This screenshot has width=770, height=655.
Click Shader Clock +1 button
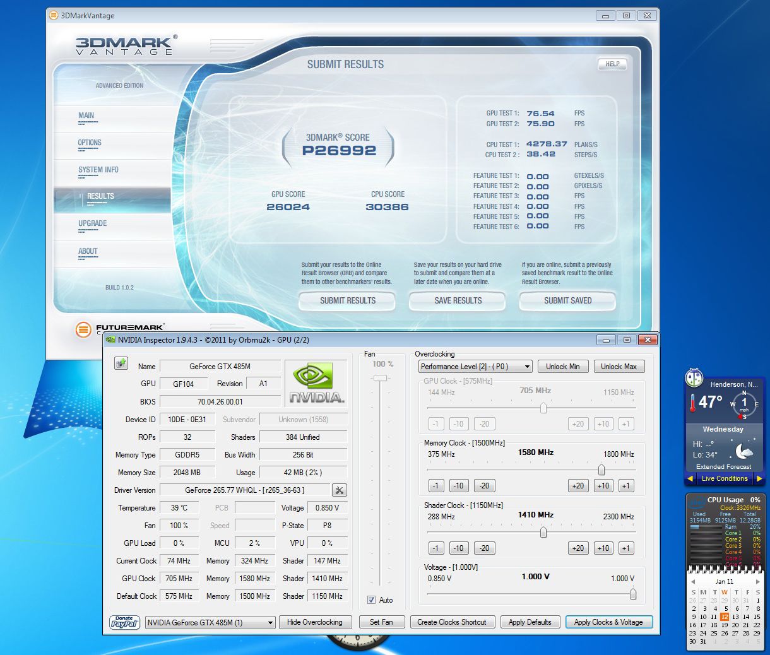pos(625,548)
